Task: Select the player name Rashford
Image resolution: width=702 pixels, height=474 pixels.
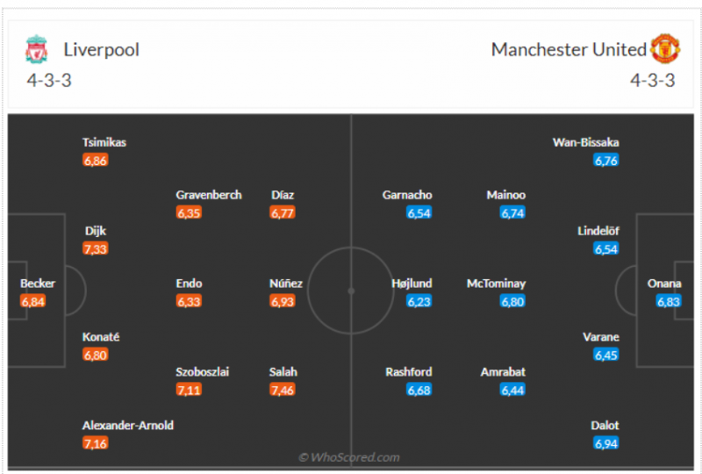Action: point(409,372)
